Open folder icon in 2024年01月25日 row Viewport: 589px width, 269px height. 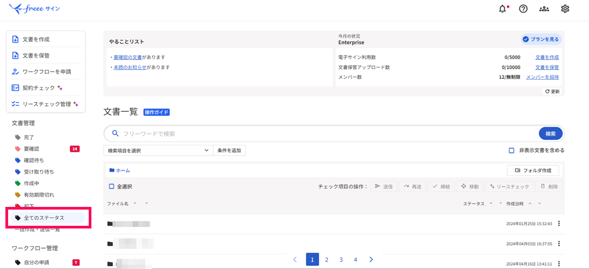coord(110,224)
